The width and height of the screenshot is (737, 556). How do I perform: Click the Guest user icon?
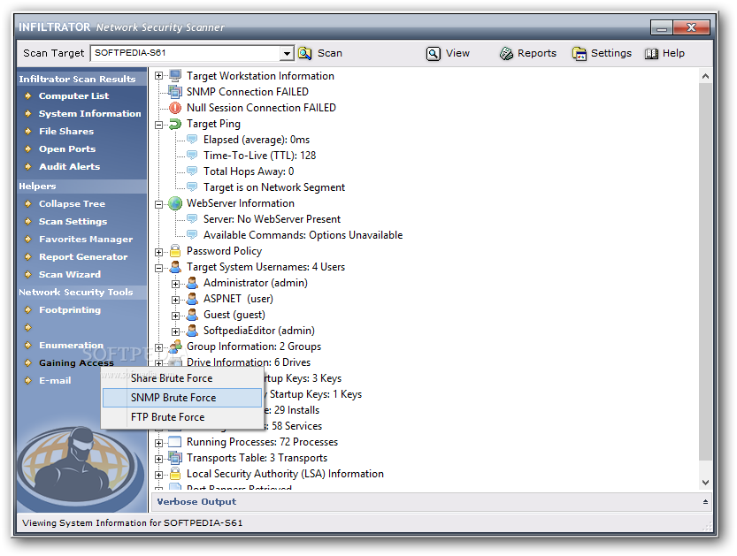pyautogui.click(x=192, y=315)
